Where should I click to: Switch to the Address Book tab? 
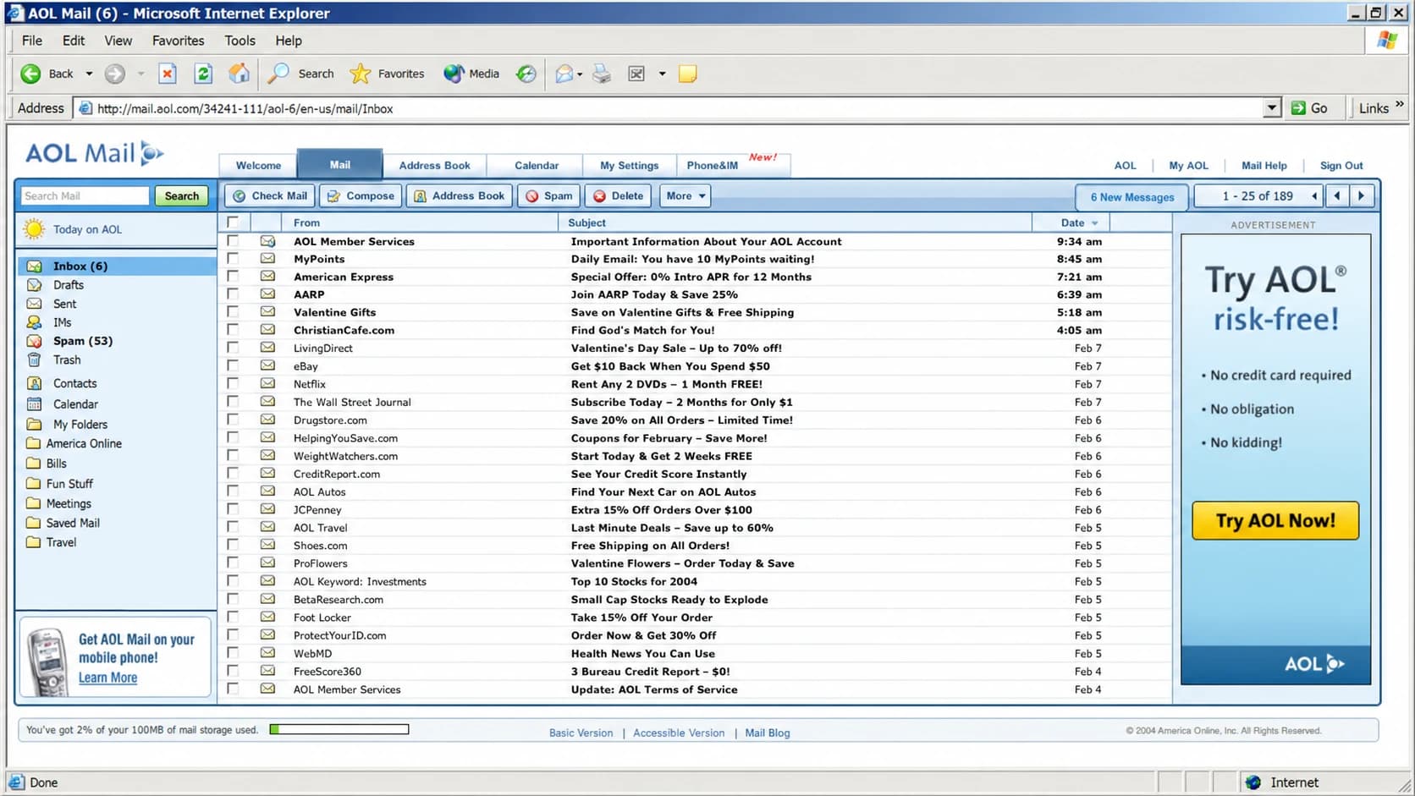point(434,165)
